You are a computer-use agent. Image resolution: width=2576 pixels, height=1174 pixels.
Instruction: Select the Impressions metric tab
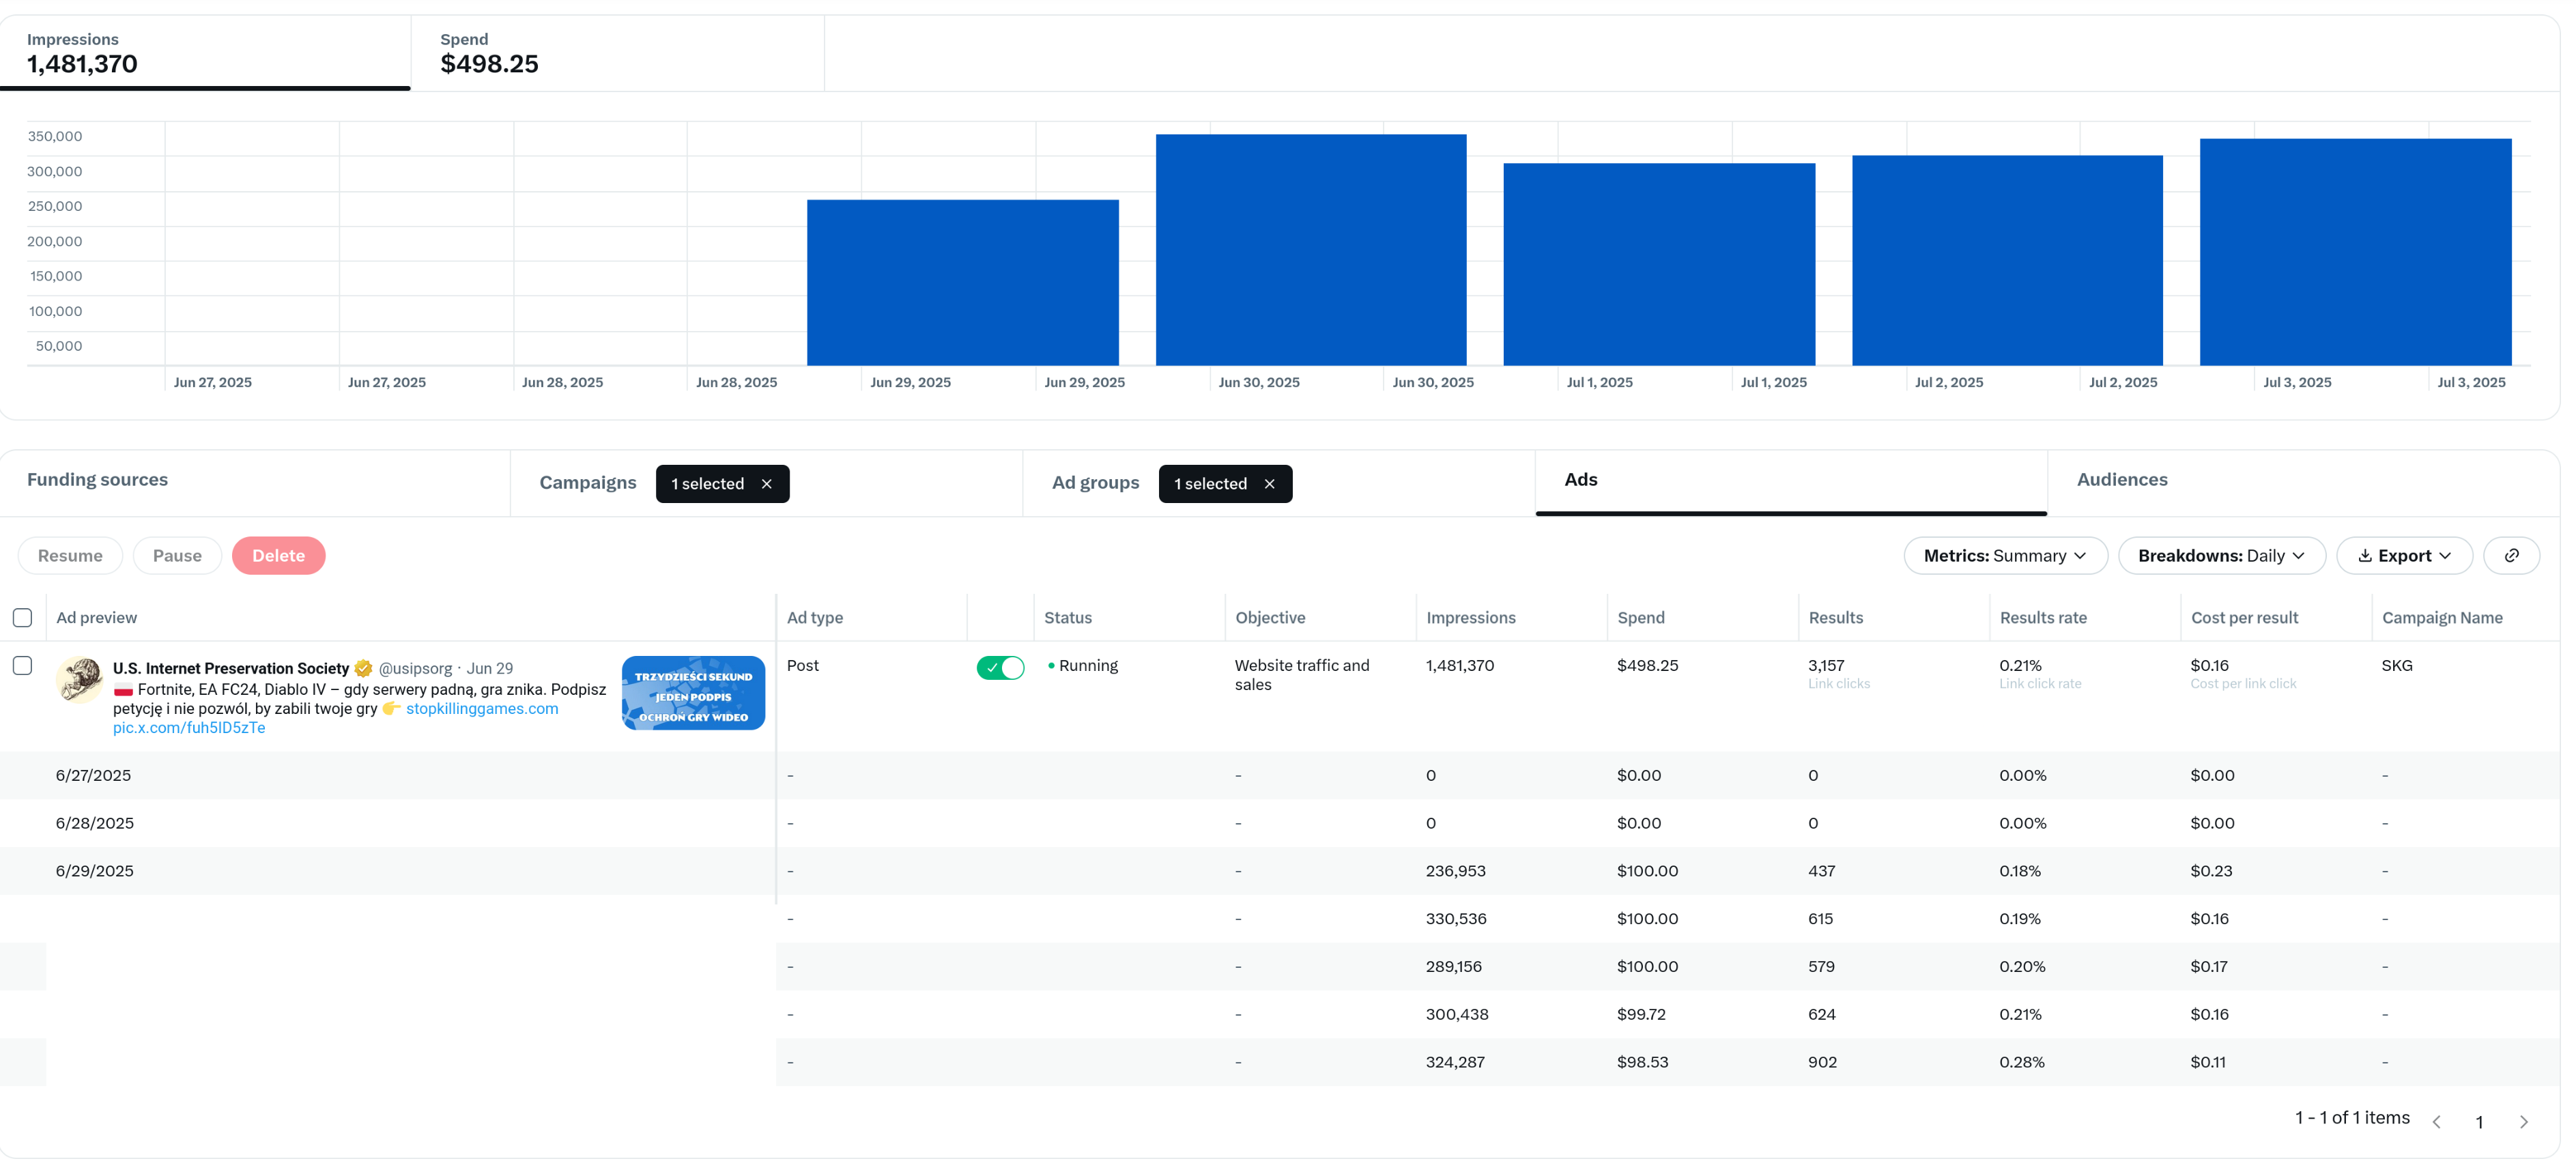[x=205, y=53]
